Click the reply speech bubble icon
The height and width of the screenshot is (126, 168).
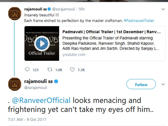[x=27, y=69]
